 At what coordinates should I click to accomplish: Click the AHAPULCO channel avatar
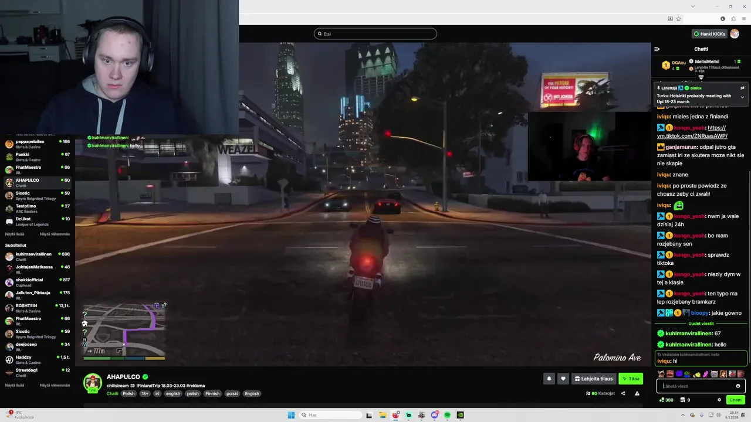pos(93,383)
